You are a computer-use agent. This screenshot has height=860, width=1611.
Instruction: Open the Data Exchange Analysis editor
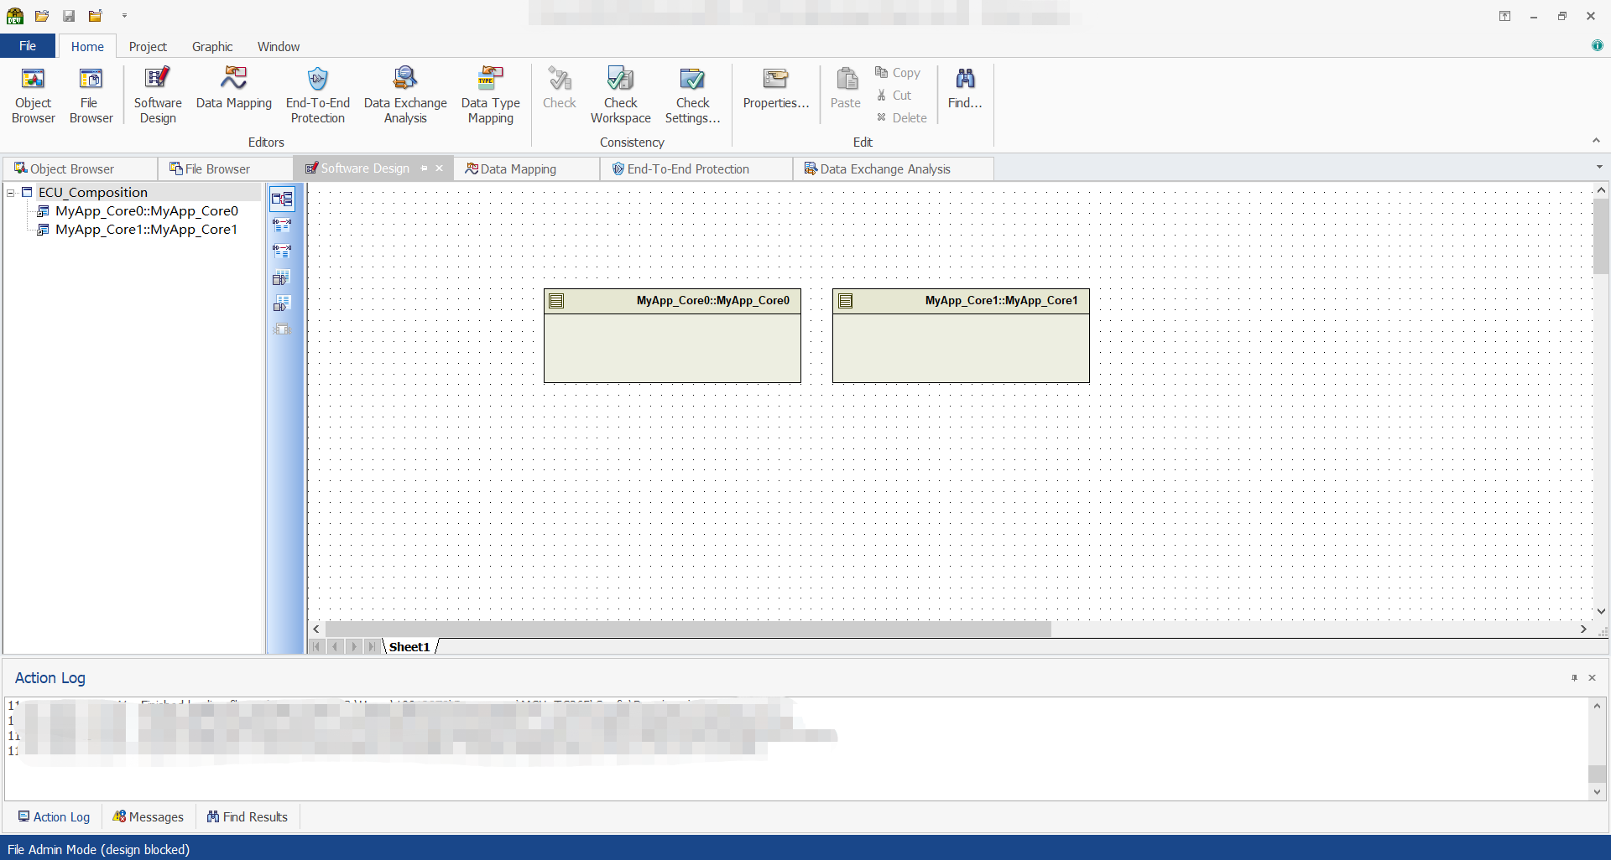coord(405,94)
